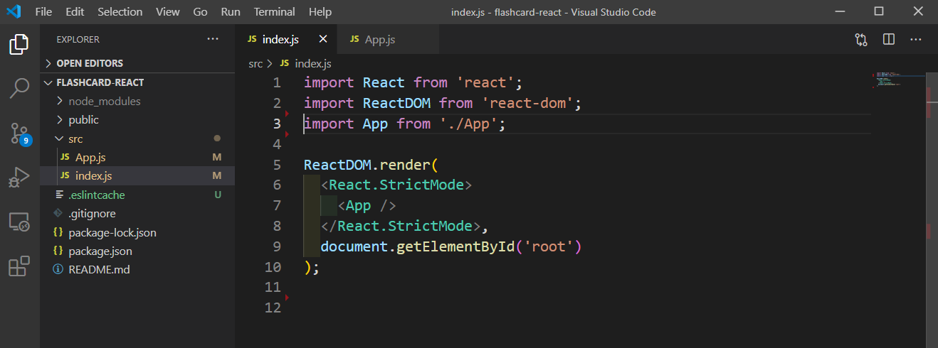Open the Run and Debug view
Viewport: 938px width, 348px height.
click(x=19, y=177)
